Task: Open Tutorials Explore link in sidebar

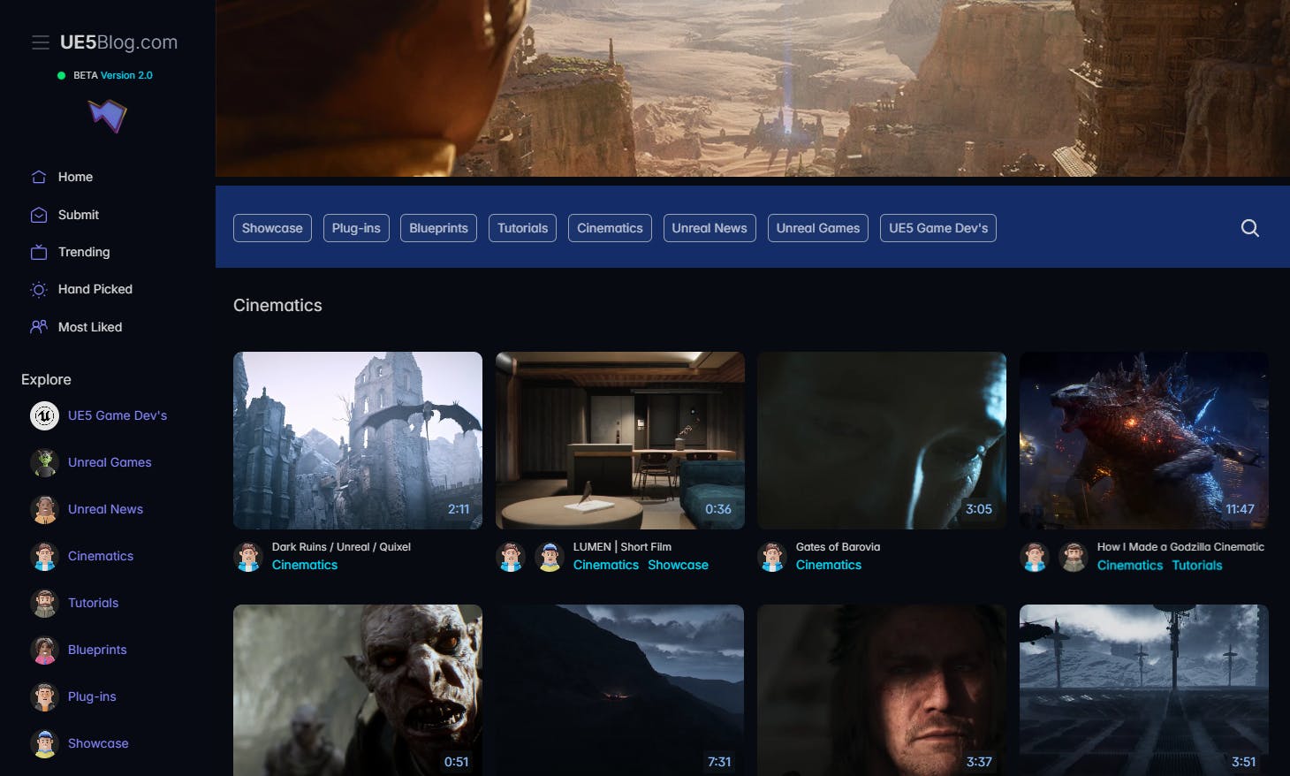Action: (x=93, y=603)
